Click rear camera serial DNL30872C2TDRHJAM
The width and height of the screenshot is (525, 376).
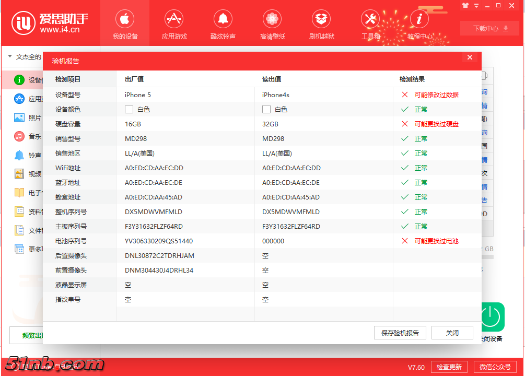click(159, 256)
